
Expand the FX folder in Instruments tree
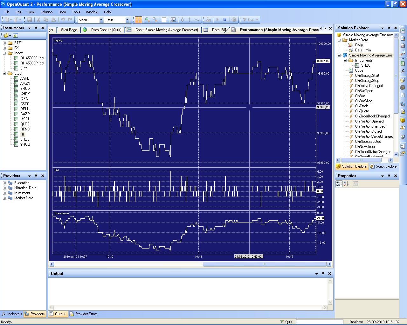(x=4, y=48)
